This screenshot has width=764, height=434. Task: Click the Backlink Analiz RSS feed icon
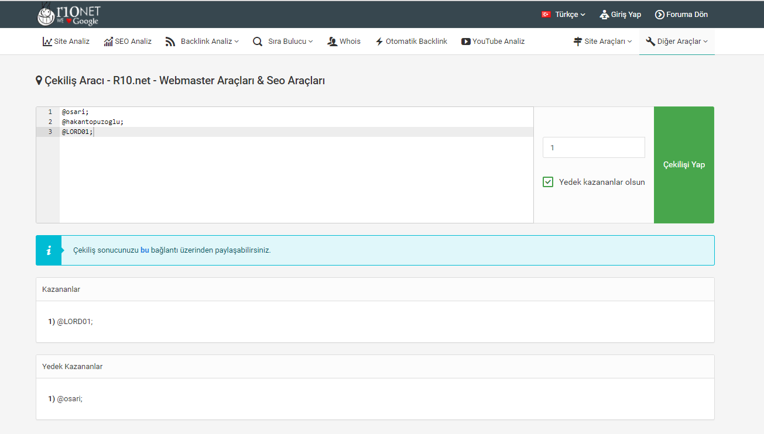click(170, 42)
